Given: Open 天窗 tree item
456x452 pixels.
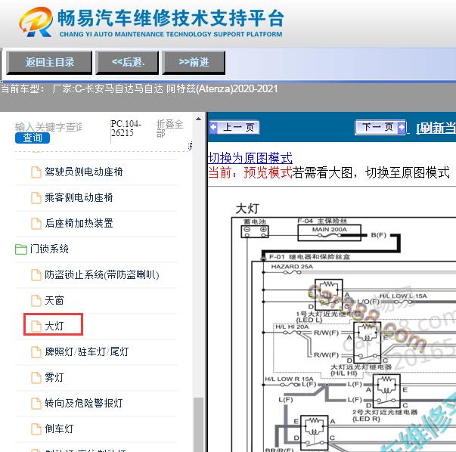Looking at the screenshot, I should [54, 300].
